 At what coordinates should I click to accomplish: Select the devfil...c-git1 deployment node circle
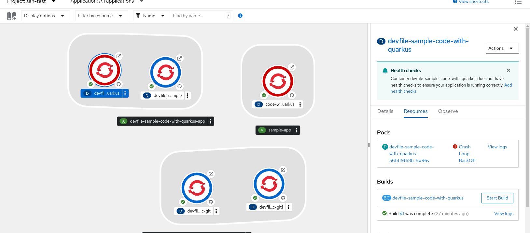pos(269,184)
